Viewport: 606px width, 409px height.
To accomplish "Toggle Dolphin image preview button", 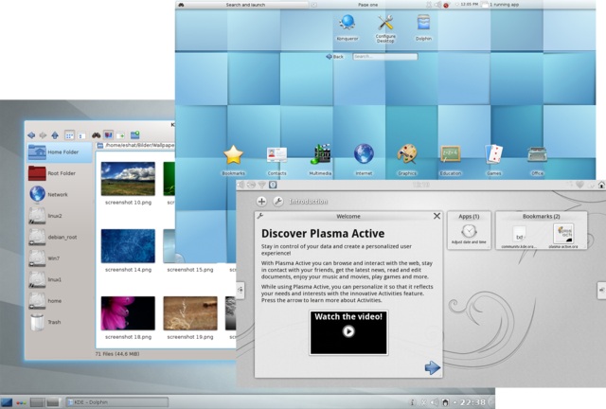I will 109,135.
